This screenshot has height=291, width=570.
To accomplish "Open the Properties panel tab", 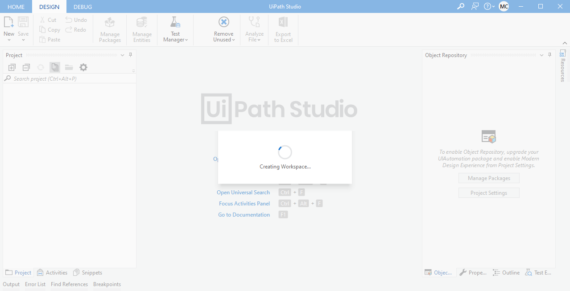I will coord(473,273).
